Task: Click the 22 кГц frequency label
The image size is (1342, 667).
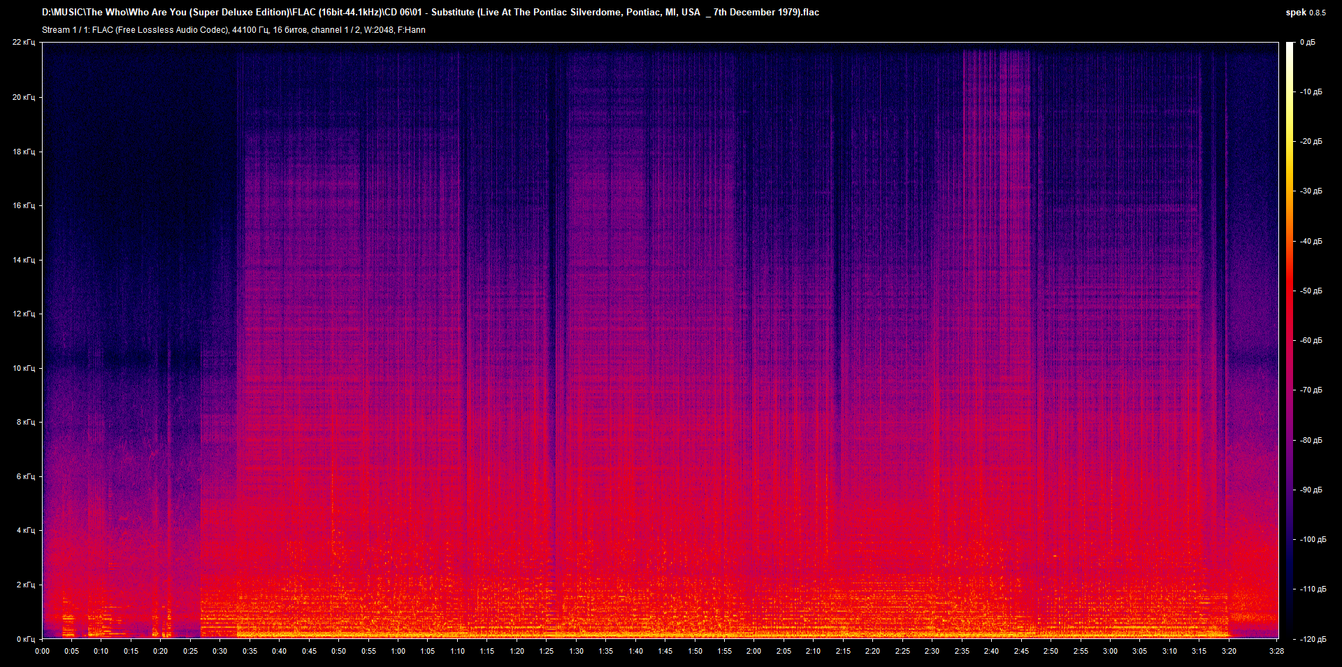Action: tap(24, 43)
